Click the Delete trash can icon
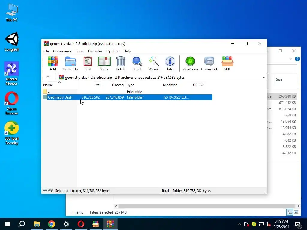The width and height of the screenshot is (307, 230). [121, 63]
